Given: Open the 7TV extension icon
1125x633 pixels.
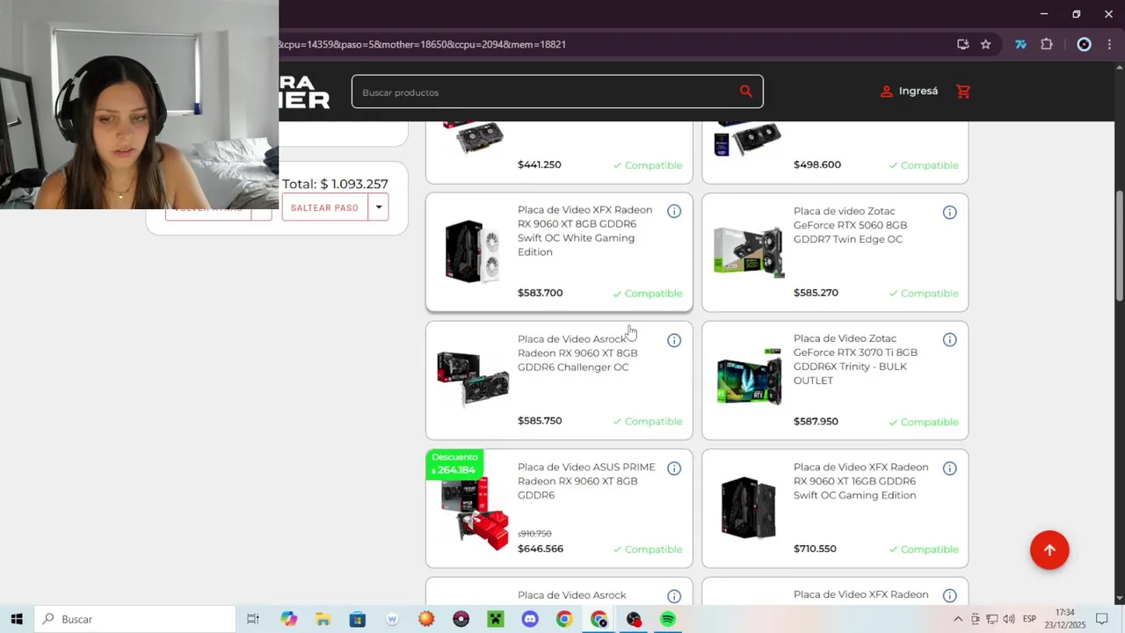Looking at the screenshot, I should (x=1020, y=44).
